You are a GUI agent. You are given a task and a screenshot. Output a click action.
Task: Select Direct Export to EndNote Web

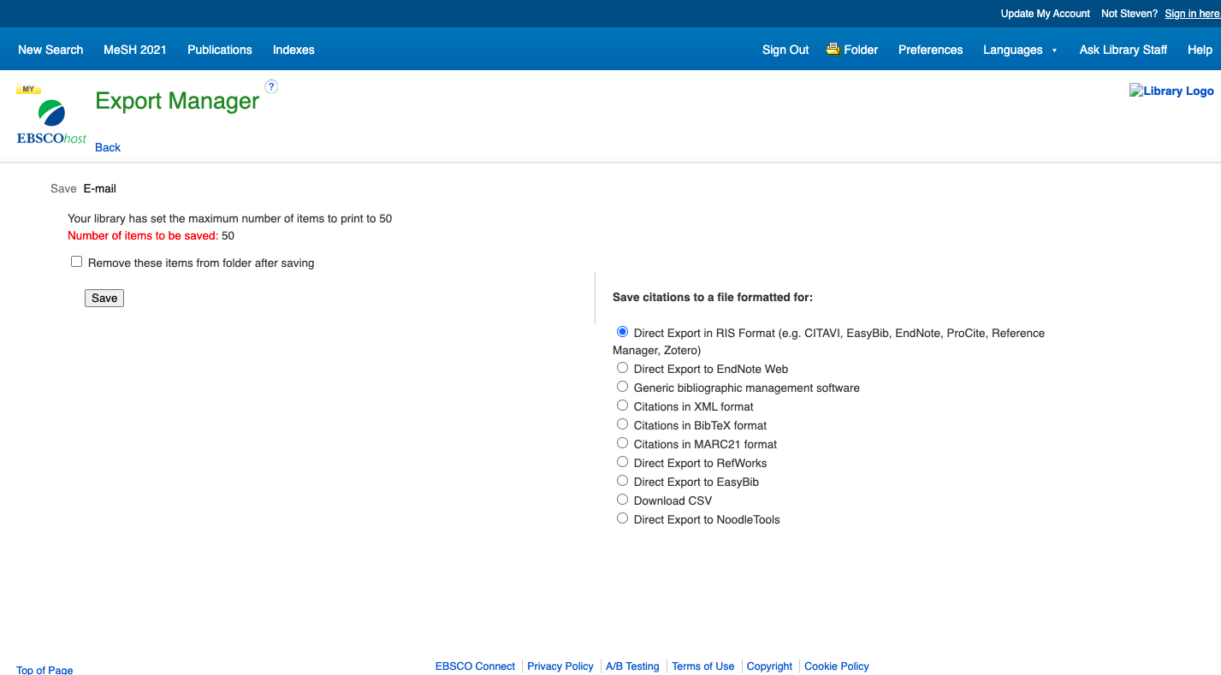(x=622, y=368)
